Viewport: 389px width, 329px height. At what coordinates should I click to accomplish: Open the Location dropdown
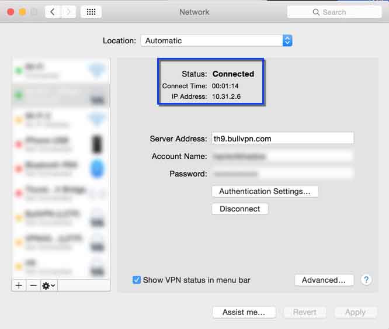(216, 40)
